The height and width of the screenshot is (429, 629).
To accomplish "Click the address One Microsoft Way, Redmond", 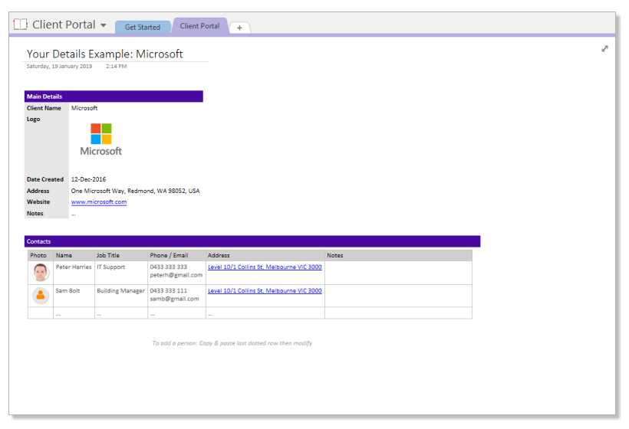I will [x=135, y=191].
